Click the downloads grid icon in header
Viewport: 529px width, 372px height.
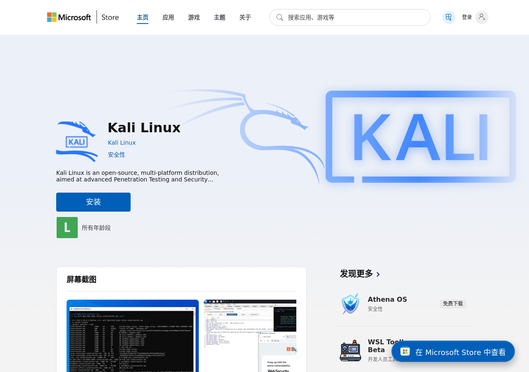click(x=449, y=17)
